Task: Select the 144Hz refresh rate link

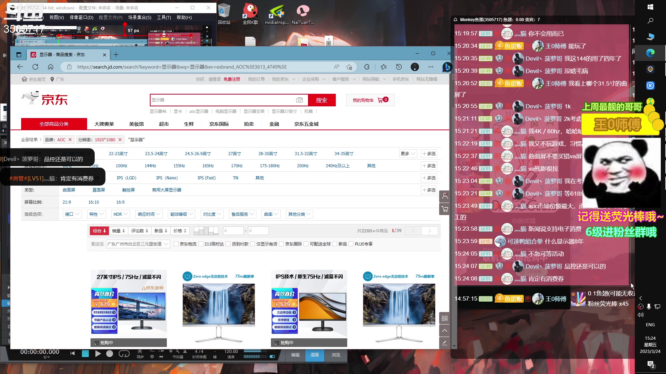Action: pos(150,166)
